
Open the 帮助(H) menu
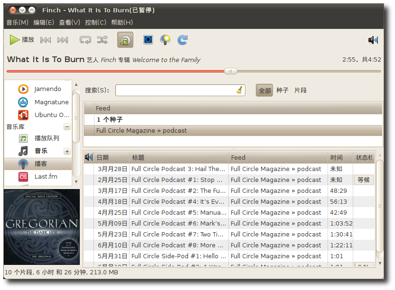pos(122,22)
